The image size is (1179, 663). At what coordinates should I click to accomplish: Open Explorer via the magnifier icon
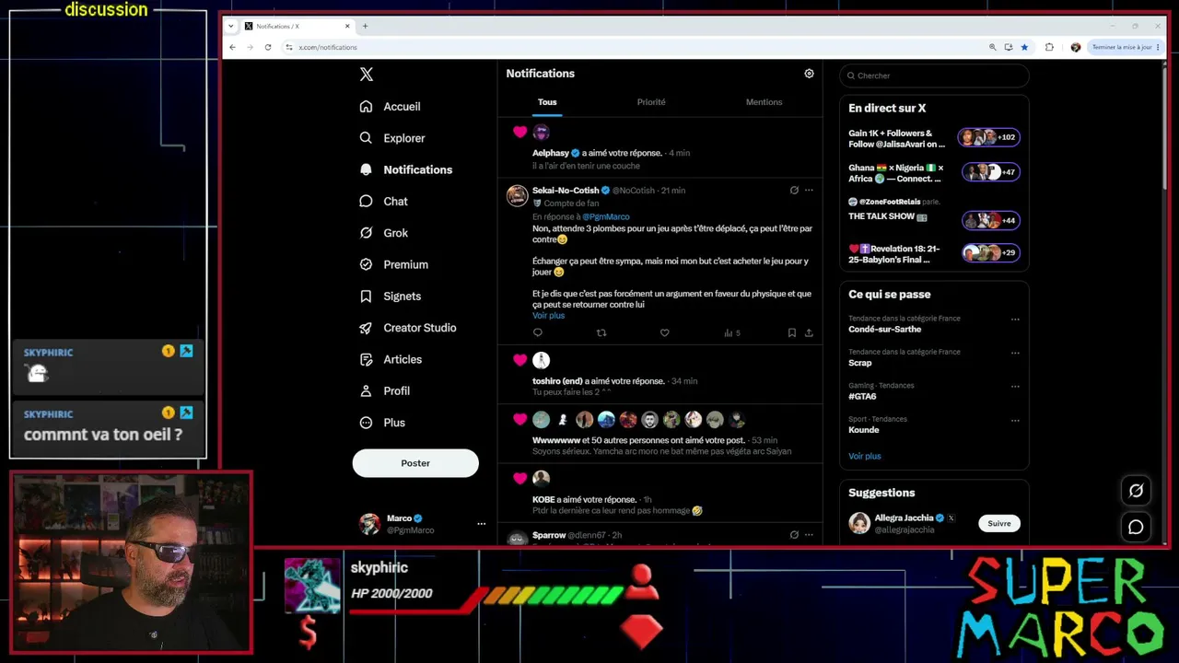[x=367, y=138]
